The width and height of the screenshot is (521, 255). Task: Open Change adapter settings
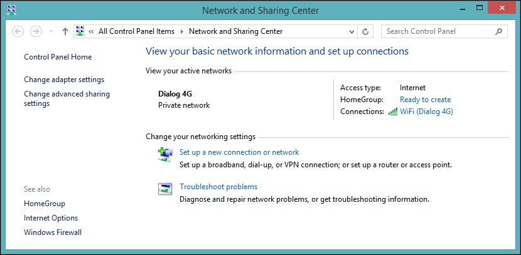(64, 80)
